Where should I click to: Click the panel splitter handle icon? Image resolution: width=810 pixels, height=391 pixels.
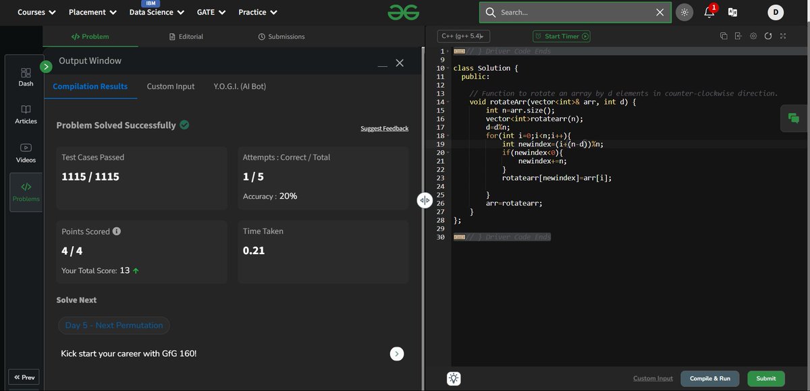[x=425, y=200]
